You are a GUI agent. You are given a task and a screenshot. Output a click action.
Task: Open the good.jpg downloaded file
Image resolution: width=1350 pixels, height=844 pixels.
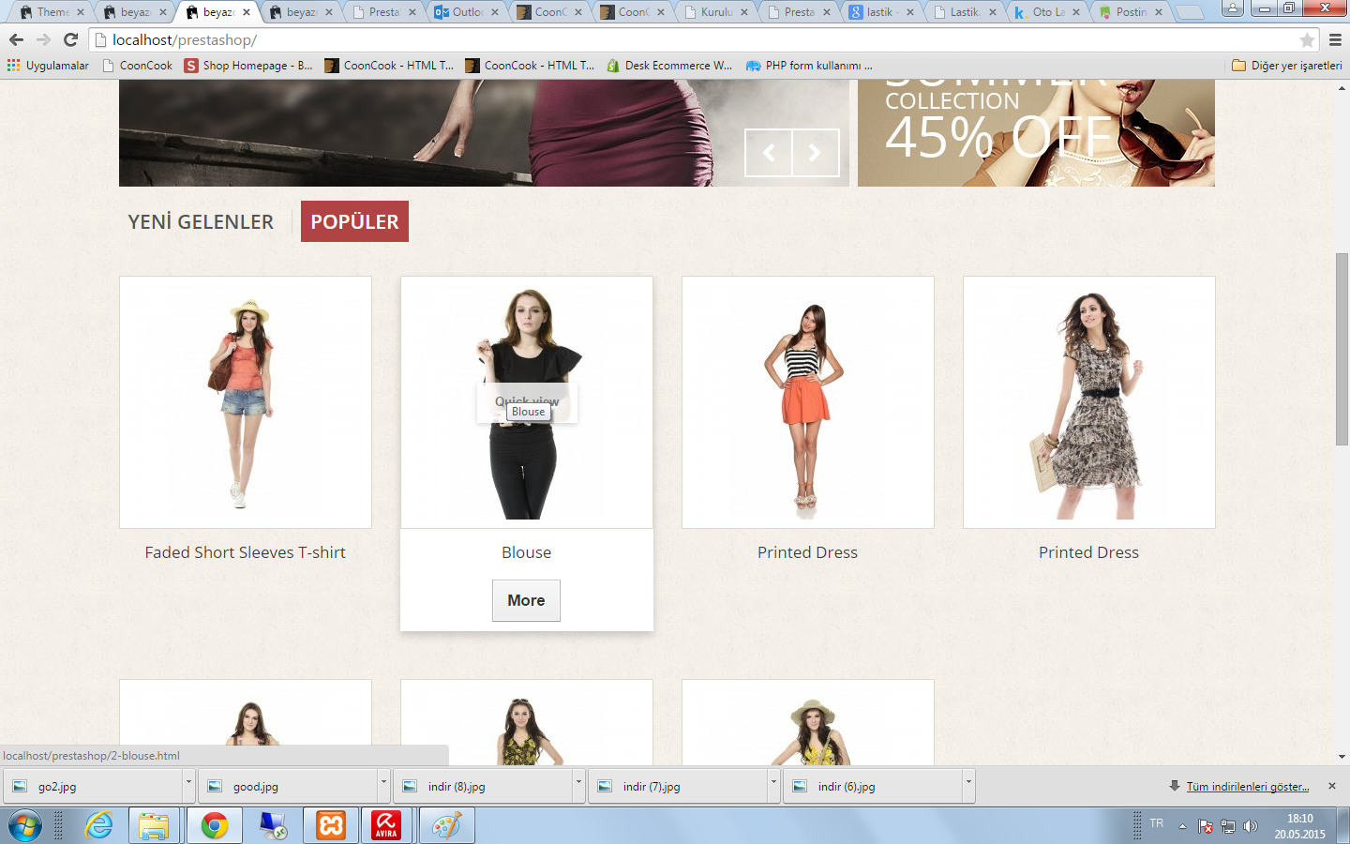tap(289, 786)
